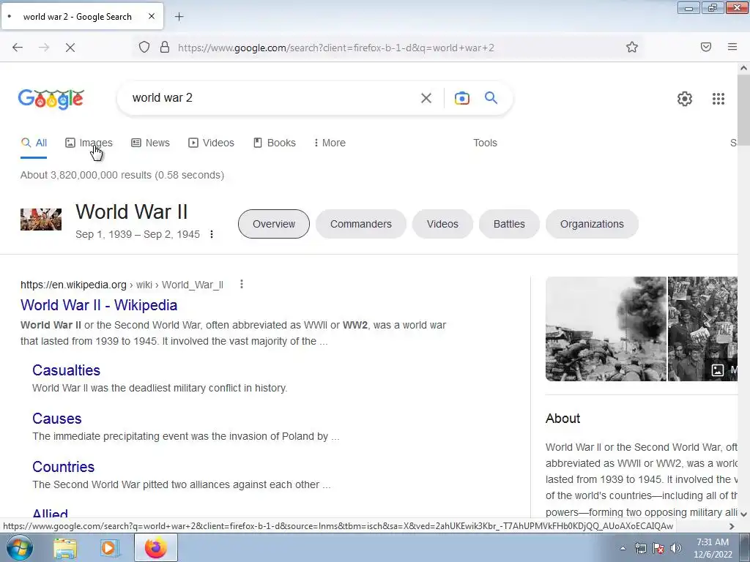Select the Overview chip

(x=274, y=224)
